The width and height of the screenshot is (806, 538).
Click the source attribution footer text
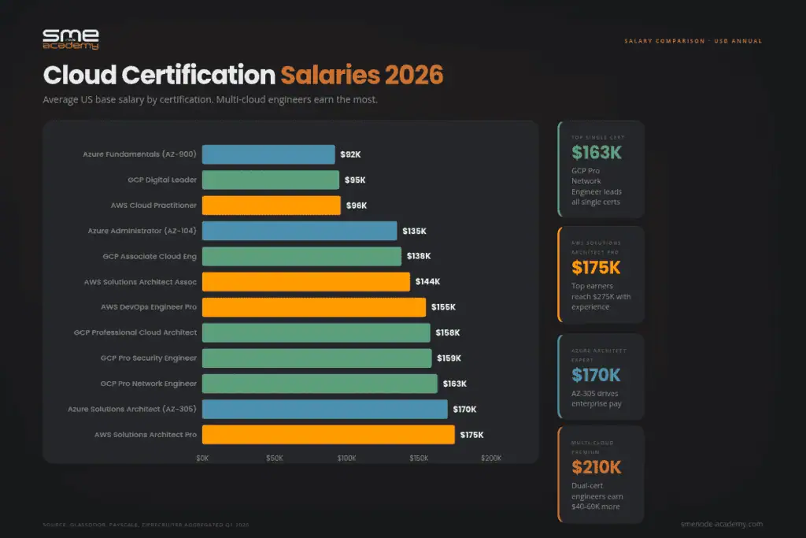pos(146,525)
